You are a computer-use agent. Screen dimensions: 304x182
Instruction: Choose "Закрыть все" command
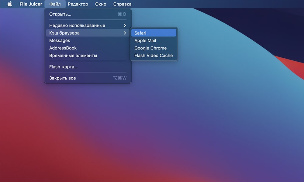[x=63, y=78]
